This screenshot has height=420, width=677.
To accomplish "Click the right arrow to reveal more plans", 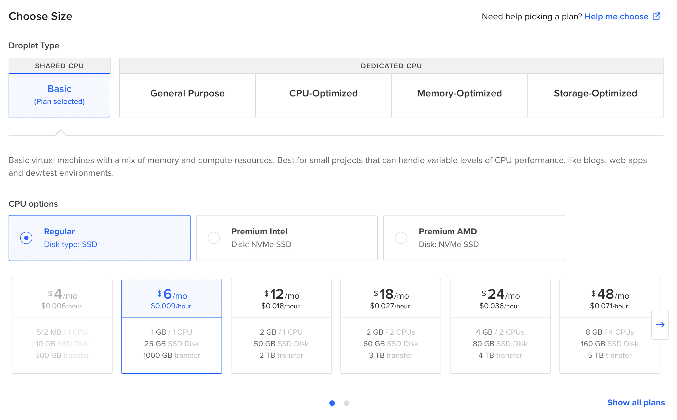I will pos(660,324).
